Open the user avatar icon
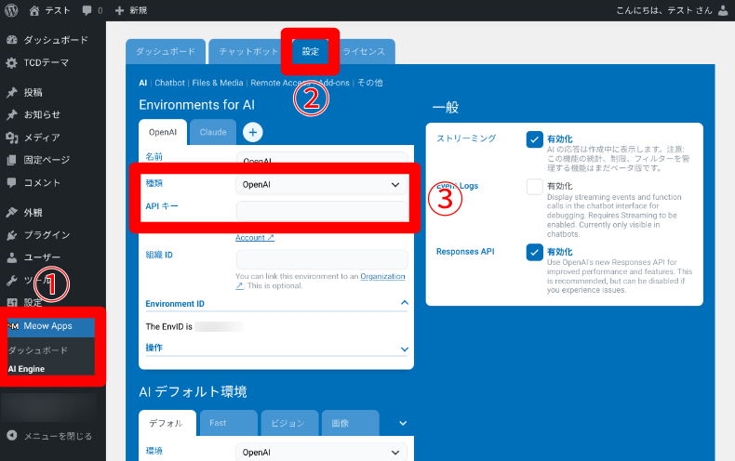Screen dimensions: 735x461 pyautogui.click(x=723, y=10)
